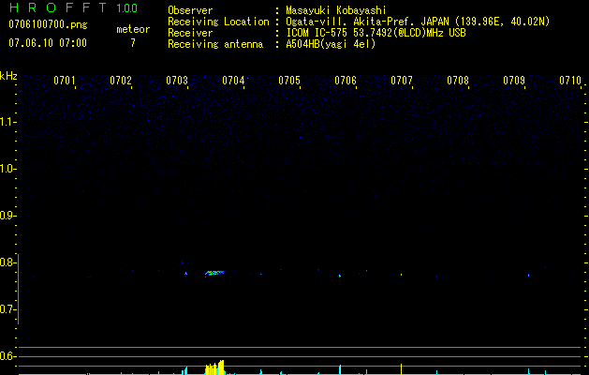Click the Receiving antenna label

[215, 44]
